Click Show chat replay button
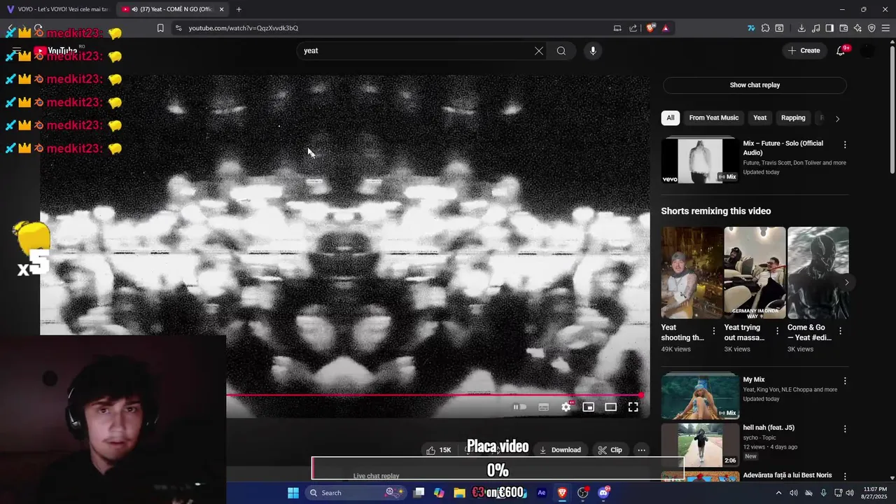The height and width of the screenshot is (504, 896). pos(755,85)
